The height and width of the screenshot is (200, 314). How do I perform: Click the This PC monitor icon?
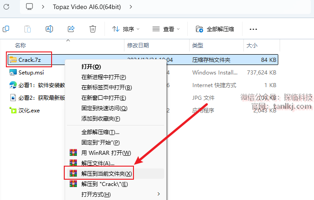[x=29, y=7]
